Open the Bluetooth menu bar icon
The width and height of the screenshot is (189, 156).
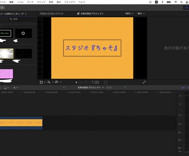coord(162,2)
